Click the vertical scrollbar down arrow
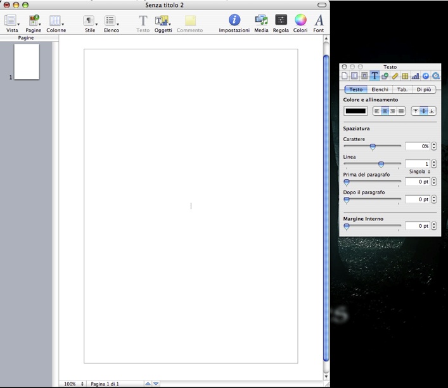The height and width of the screenshot is (388, 448). pos(326,377)
